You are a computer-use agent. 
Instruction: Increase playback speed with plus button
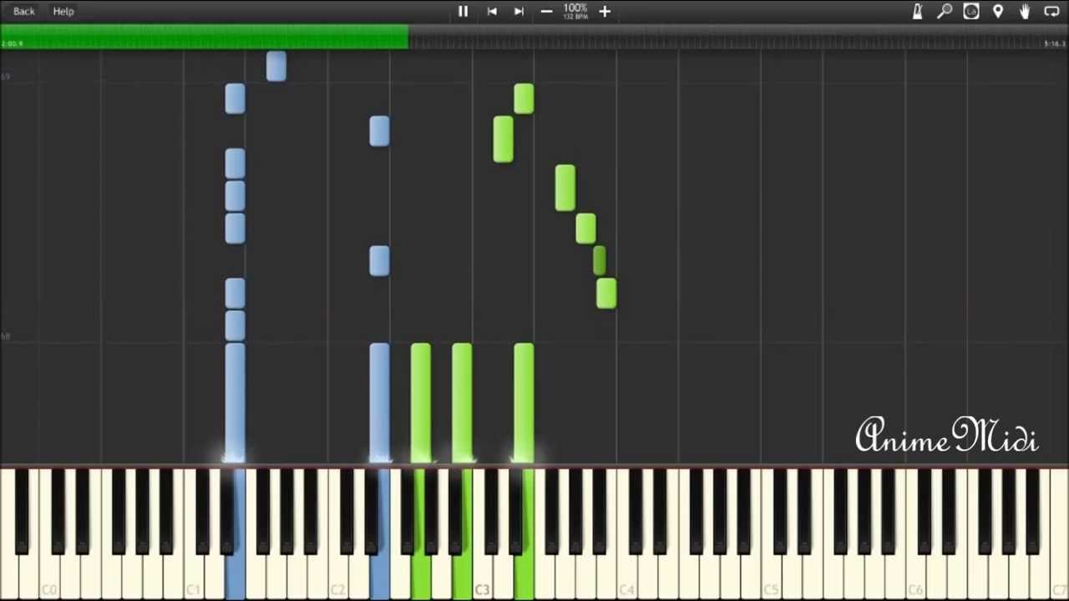[x=605, y=11]
